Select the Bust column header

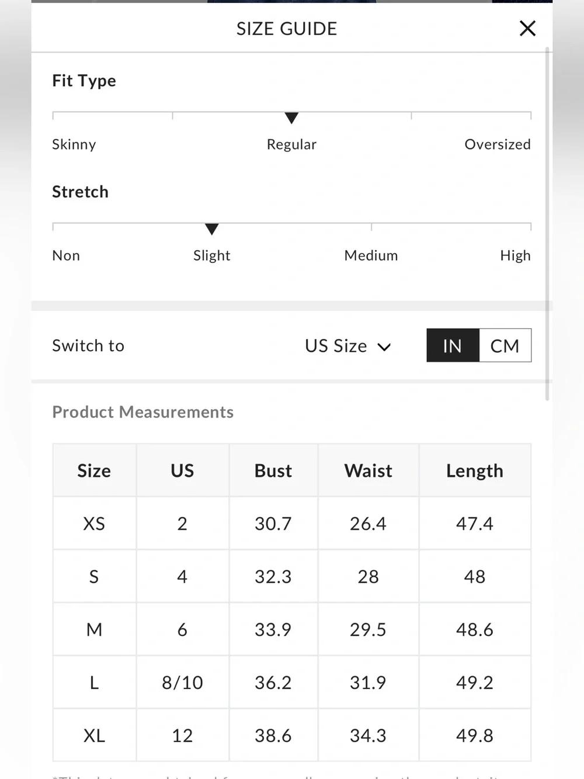273,470
